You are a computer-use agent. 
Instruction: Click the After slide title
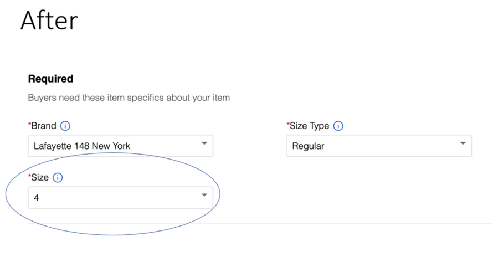tap(49, 20)
